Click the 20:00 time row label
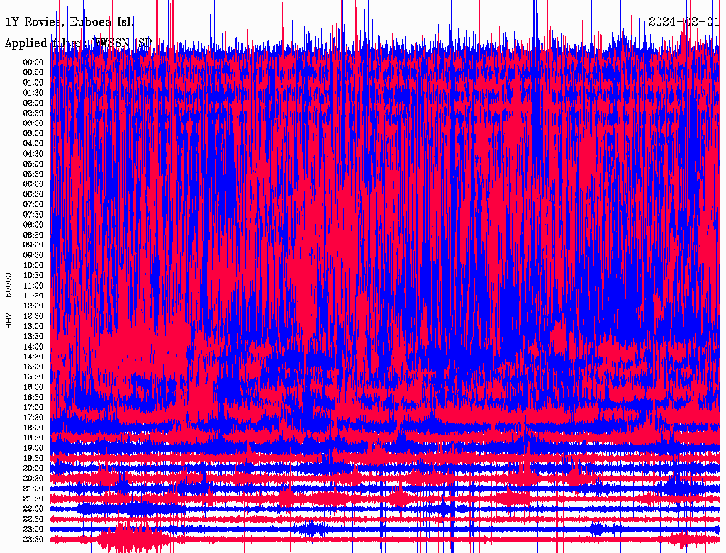 tap(33, 468)
